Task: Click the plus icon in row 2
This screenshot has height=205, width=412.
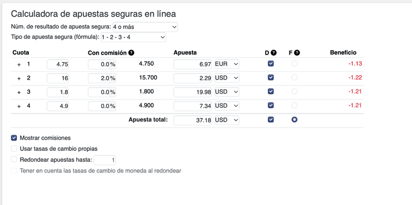Action: coord(19,78)
